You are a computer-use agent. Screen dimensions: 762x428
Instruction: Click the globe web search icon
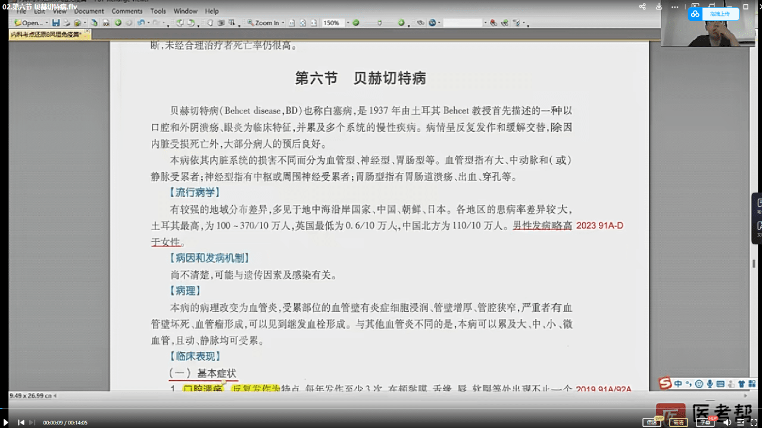432,23
